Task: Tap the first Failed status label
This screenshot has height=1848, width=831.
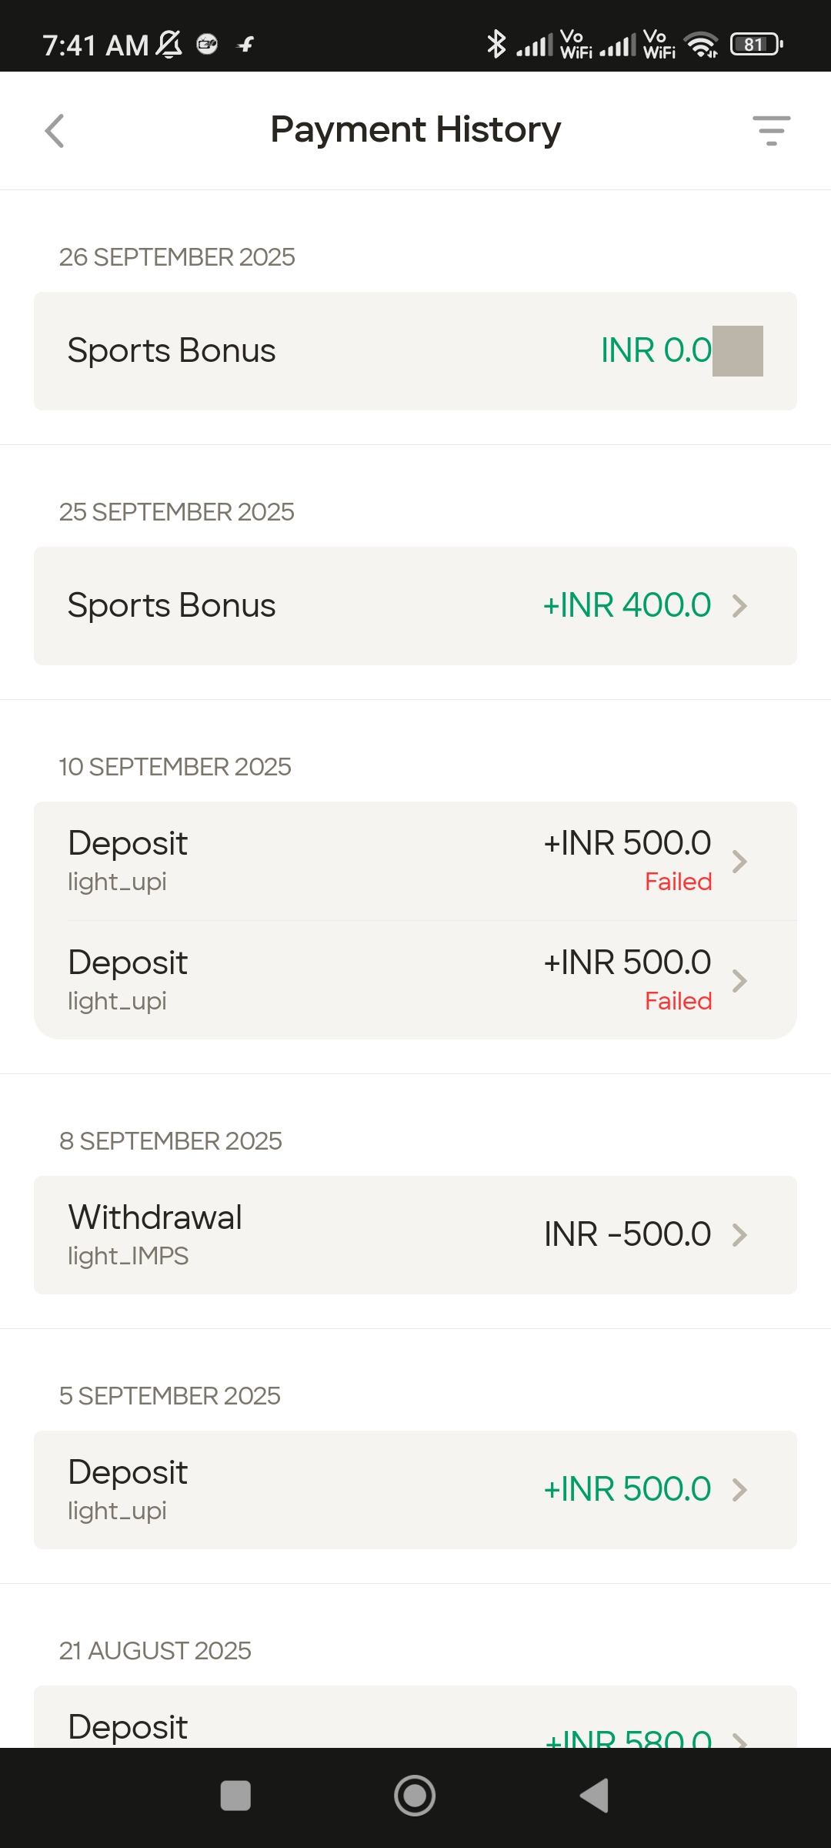Action: (x=678, y=882)
